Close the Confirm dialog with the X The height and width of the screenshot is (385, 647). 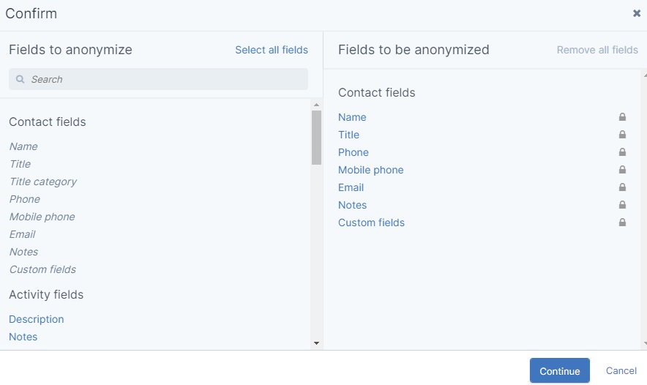(x=637, y=13)
